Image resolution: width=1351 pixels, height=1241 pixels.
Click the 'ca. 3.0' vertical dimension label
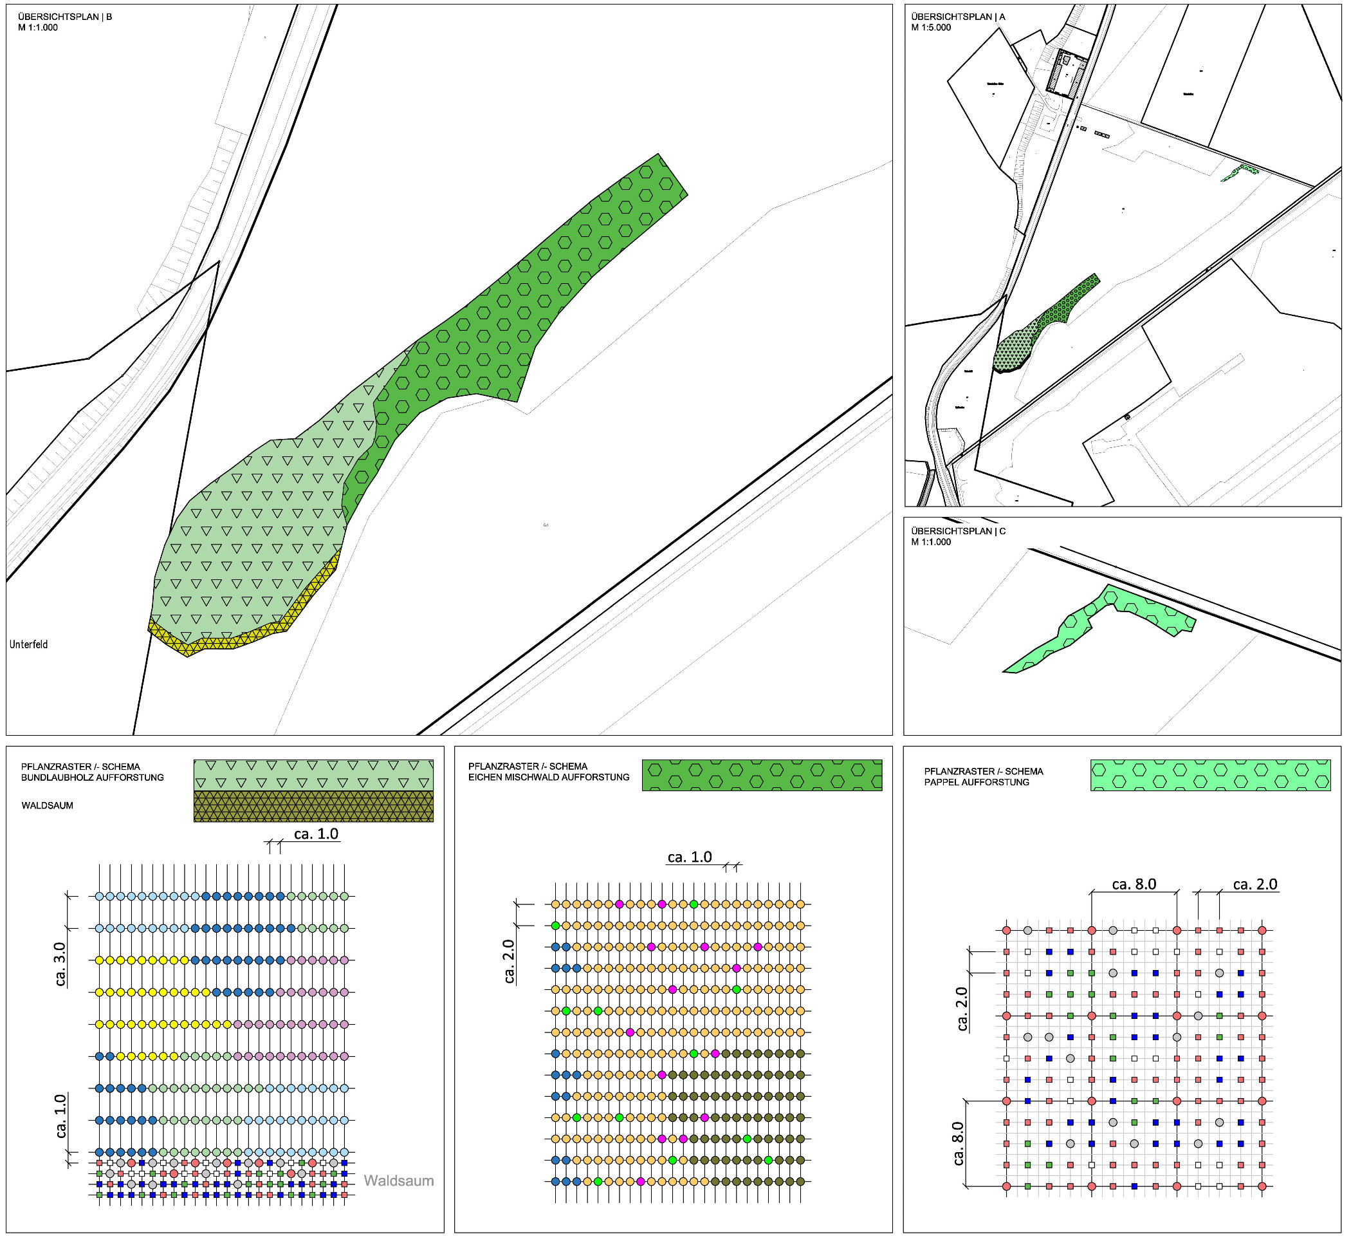coord(60,964)
